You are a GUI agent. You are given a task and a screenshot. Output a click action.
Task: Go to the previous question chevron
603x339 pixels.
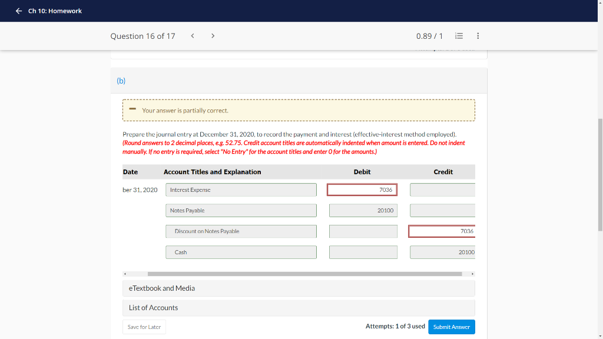pyautogui.click(x=193, y=36)
